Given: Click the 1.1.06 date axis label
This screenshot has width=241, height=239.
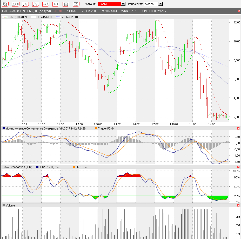Looking at the screenshot, I should pyautogui.click(x=42, y=124).
